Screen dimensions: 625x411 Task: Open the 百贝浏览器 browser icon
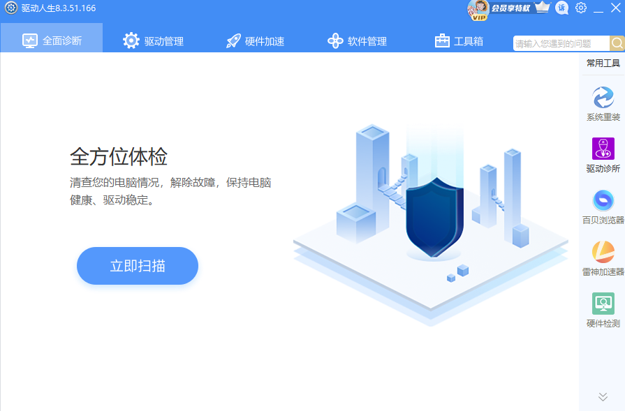click(603, 207)
